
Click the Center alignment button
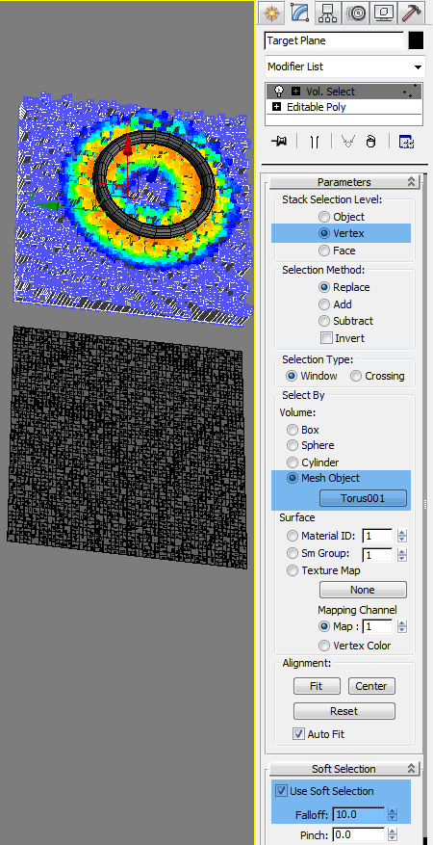(371, 687)
